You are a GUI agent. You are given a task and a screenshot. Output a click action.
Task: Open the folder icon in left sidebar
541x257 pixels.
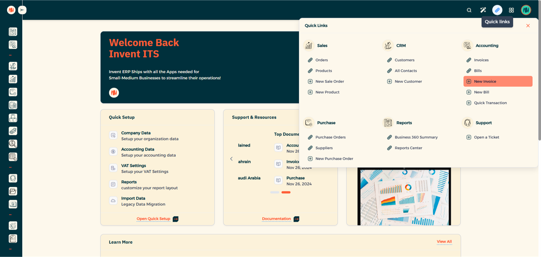(13, 191)
